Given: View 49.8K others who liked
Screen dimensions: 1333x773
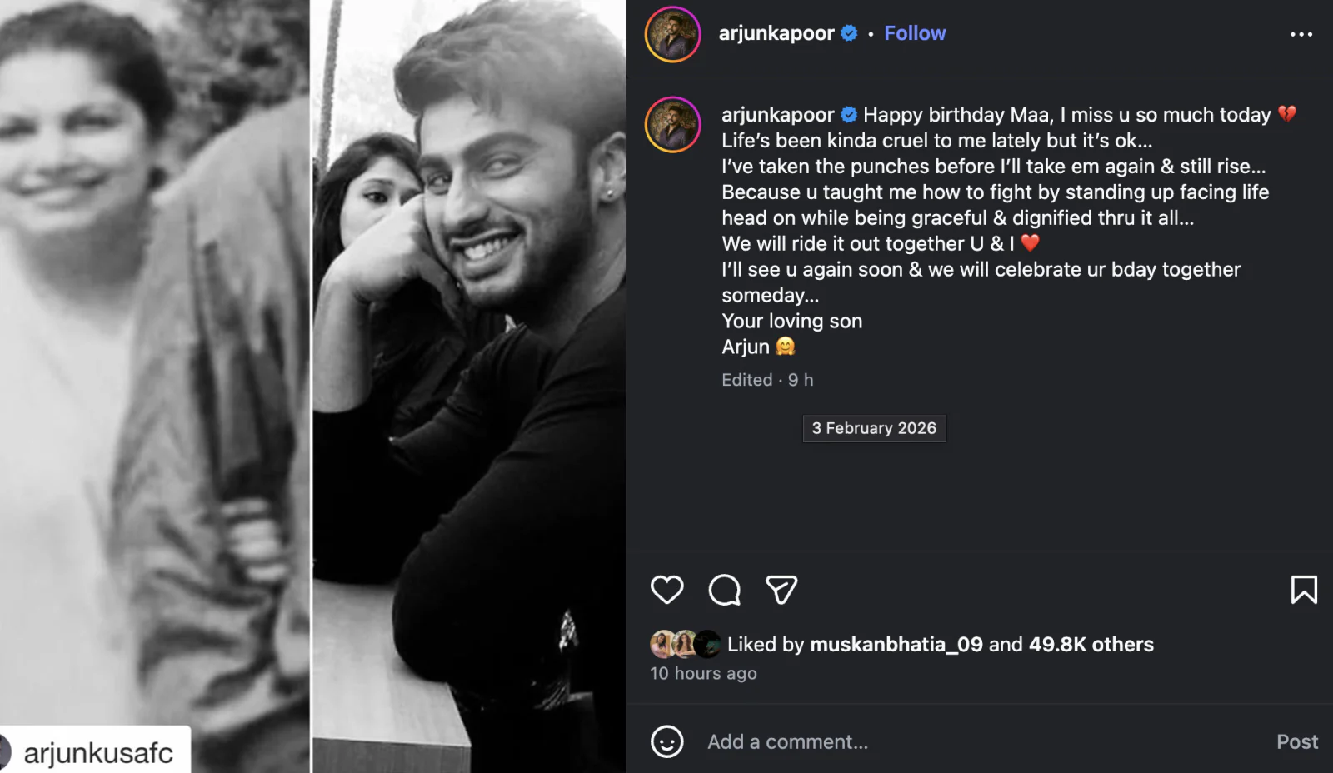Looking at the screenshot, I should point(1093,644).
